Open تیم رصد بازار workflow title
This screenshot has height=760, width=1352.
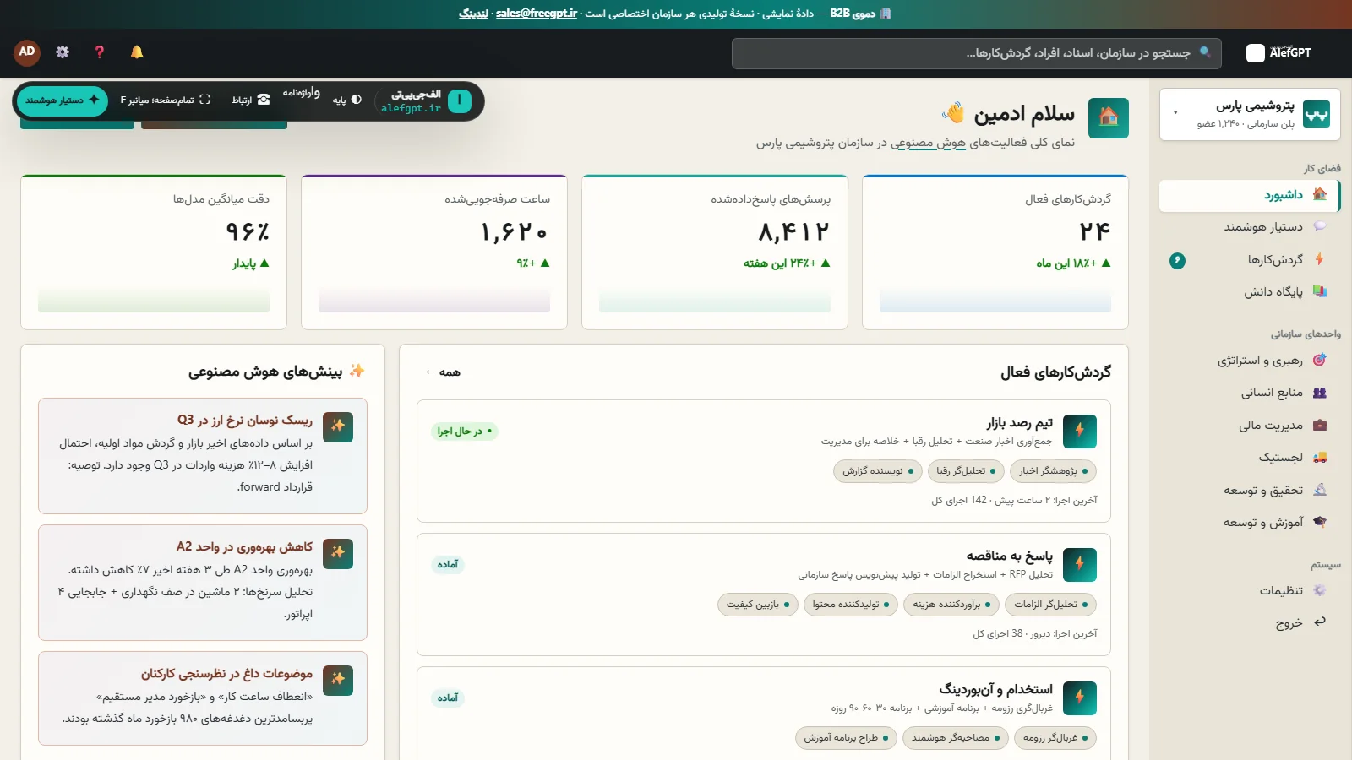1020,423
